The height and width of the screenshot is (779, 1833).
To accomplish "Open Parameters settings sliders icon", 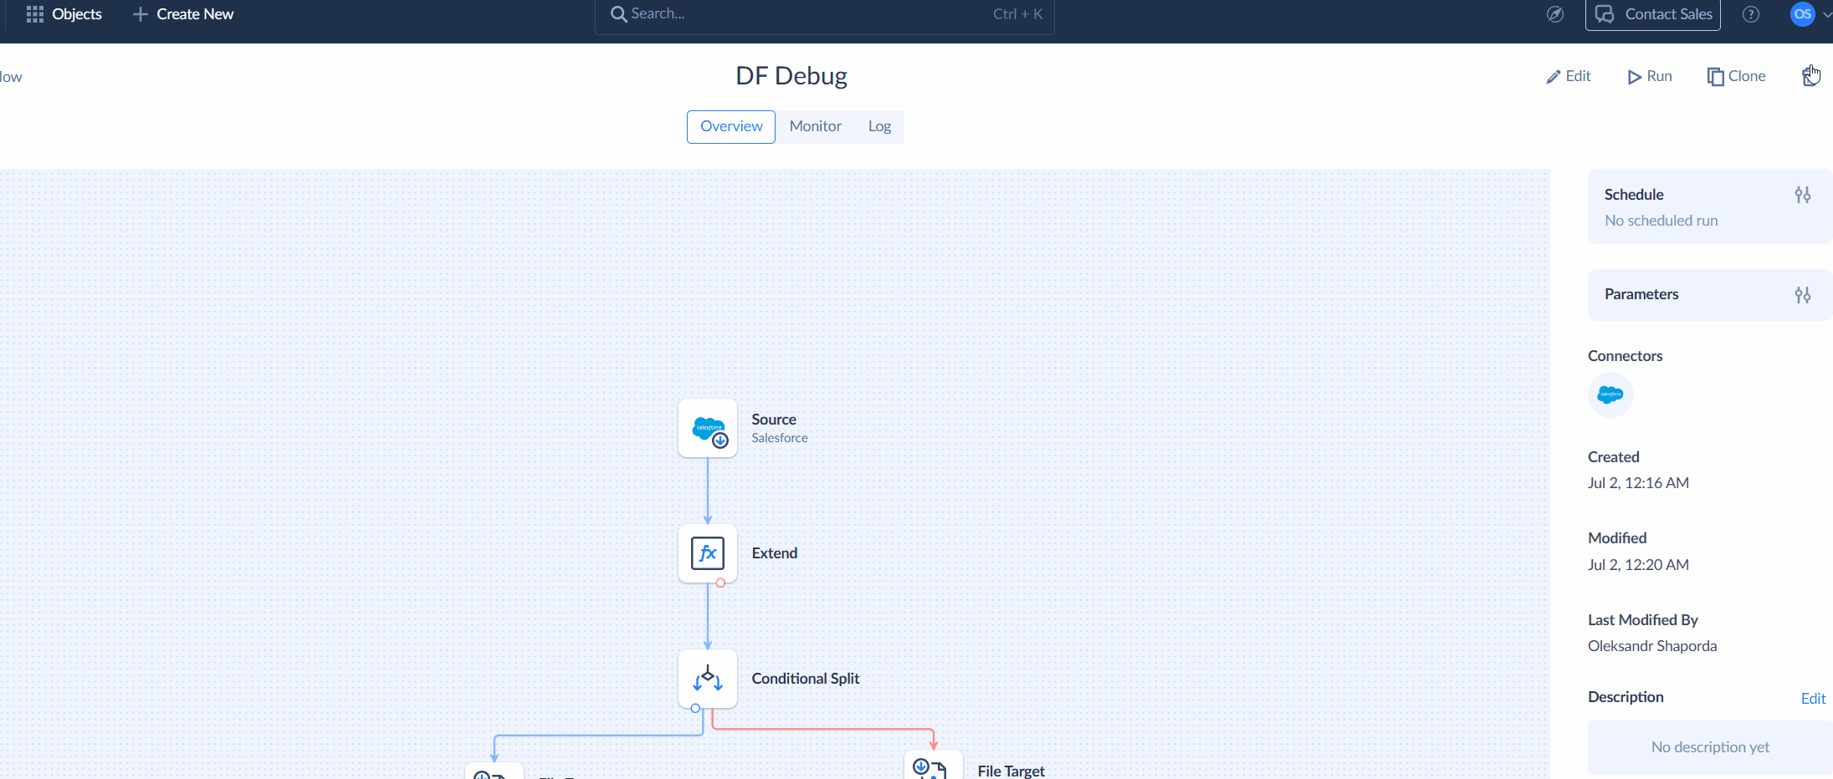I will pyautogui.click(x=1803, y=294).
